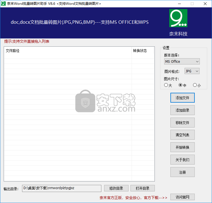Viewport: 212px width, 203px height.
Task: Start conversion with 开始转换
Action: click(182, 147)
